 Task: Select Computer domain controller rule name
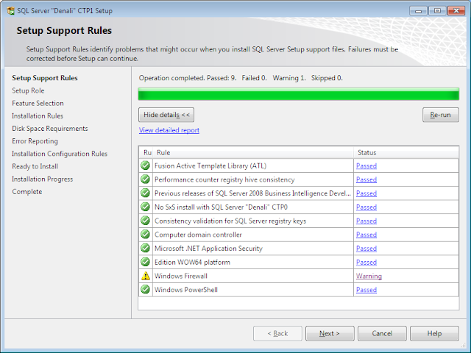[198, 235]
